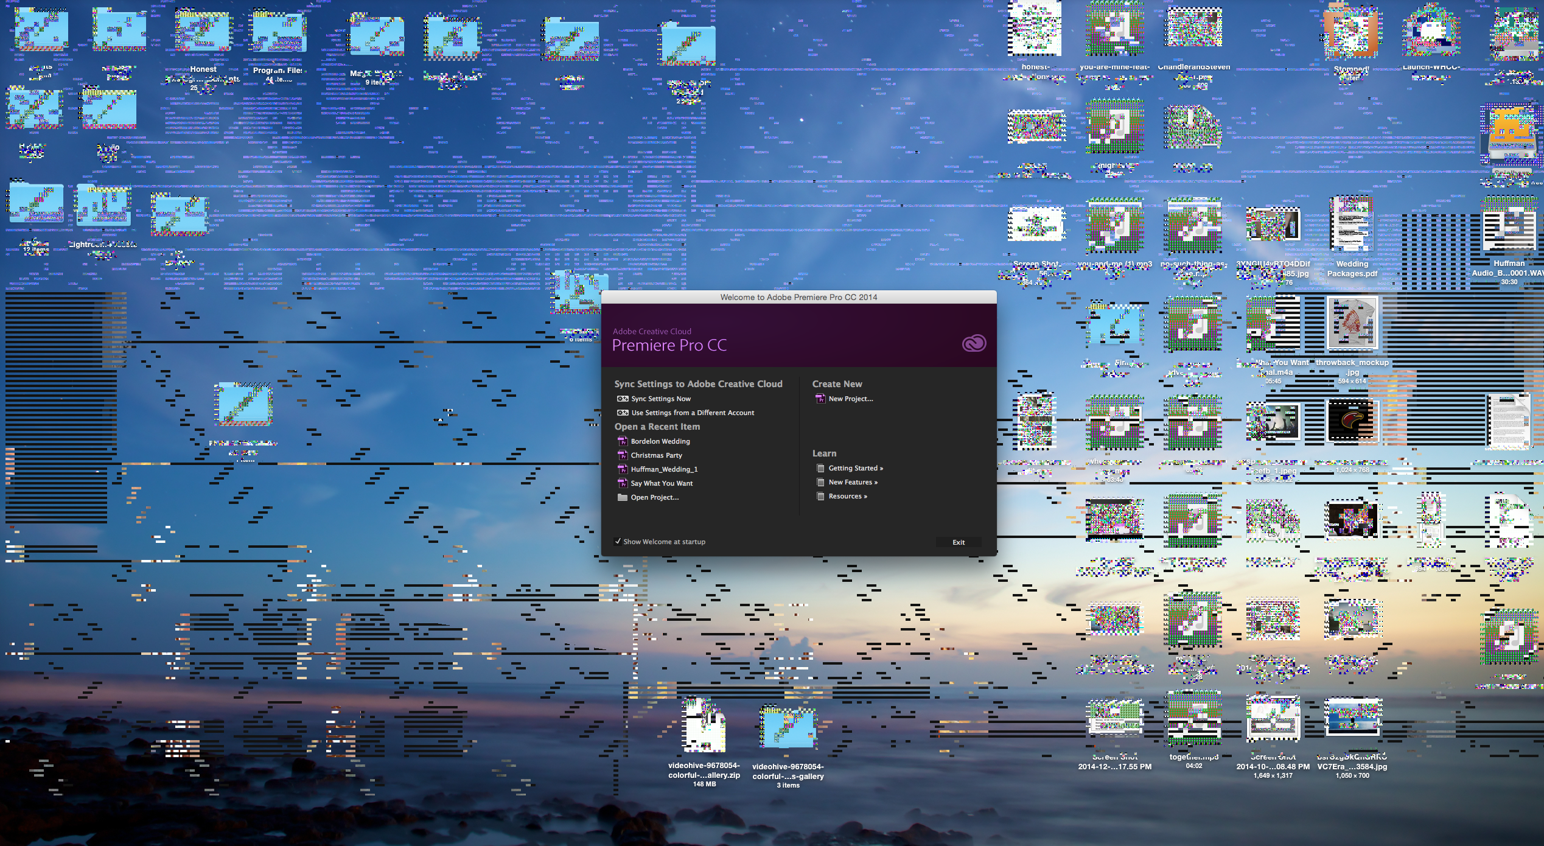
Task: Click the Exit button in the welcome dialog
Action: pyautogui.click(x=959, y=542)
